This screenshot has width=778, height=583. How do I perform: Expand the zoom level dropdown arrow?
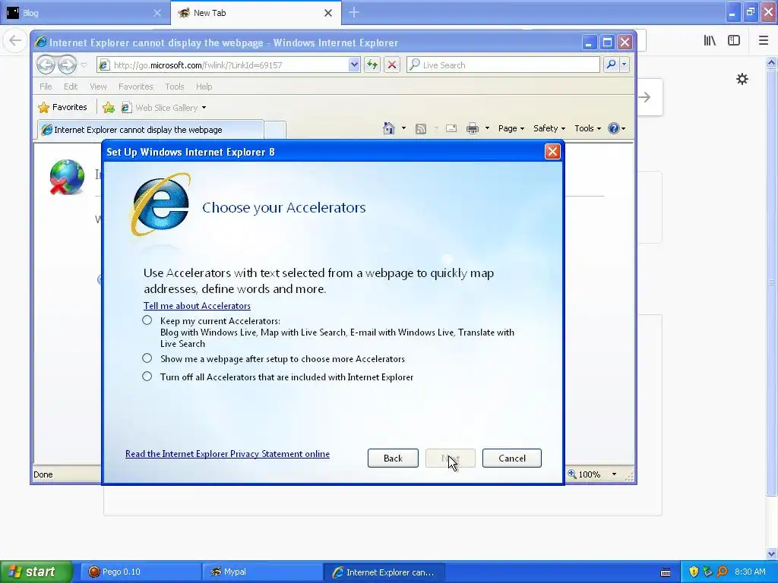coord(614,474)
